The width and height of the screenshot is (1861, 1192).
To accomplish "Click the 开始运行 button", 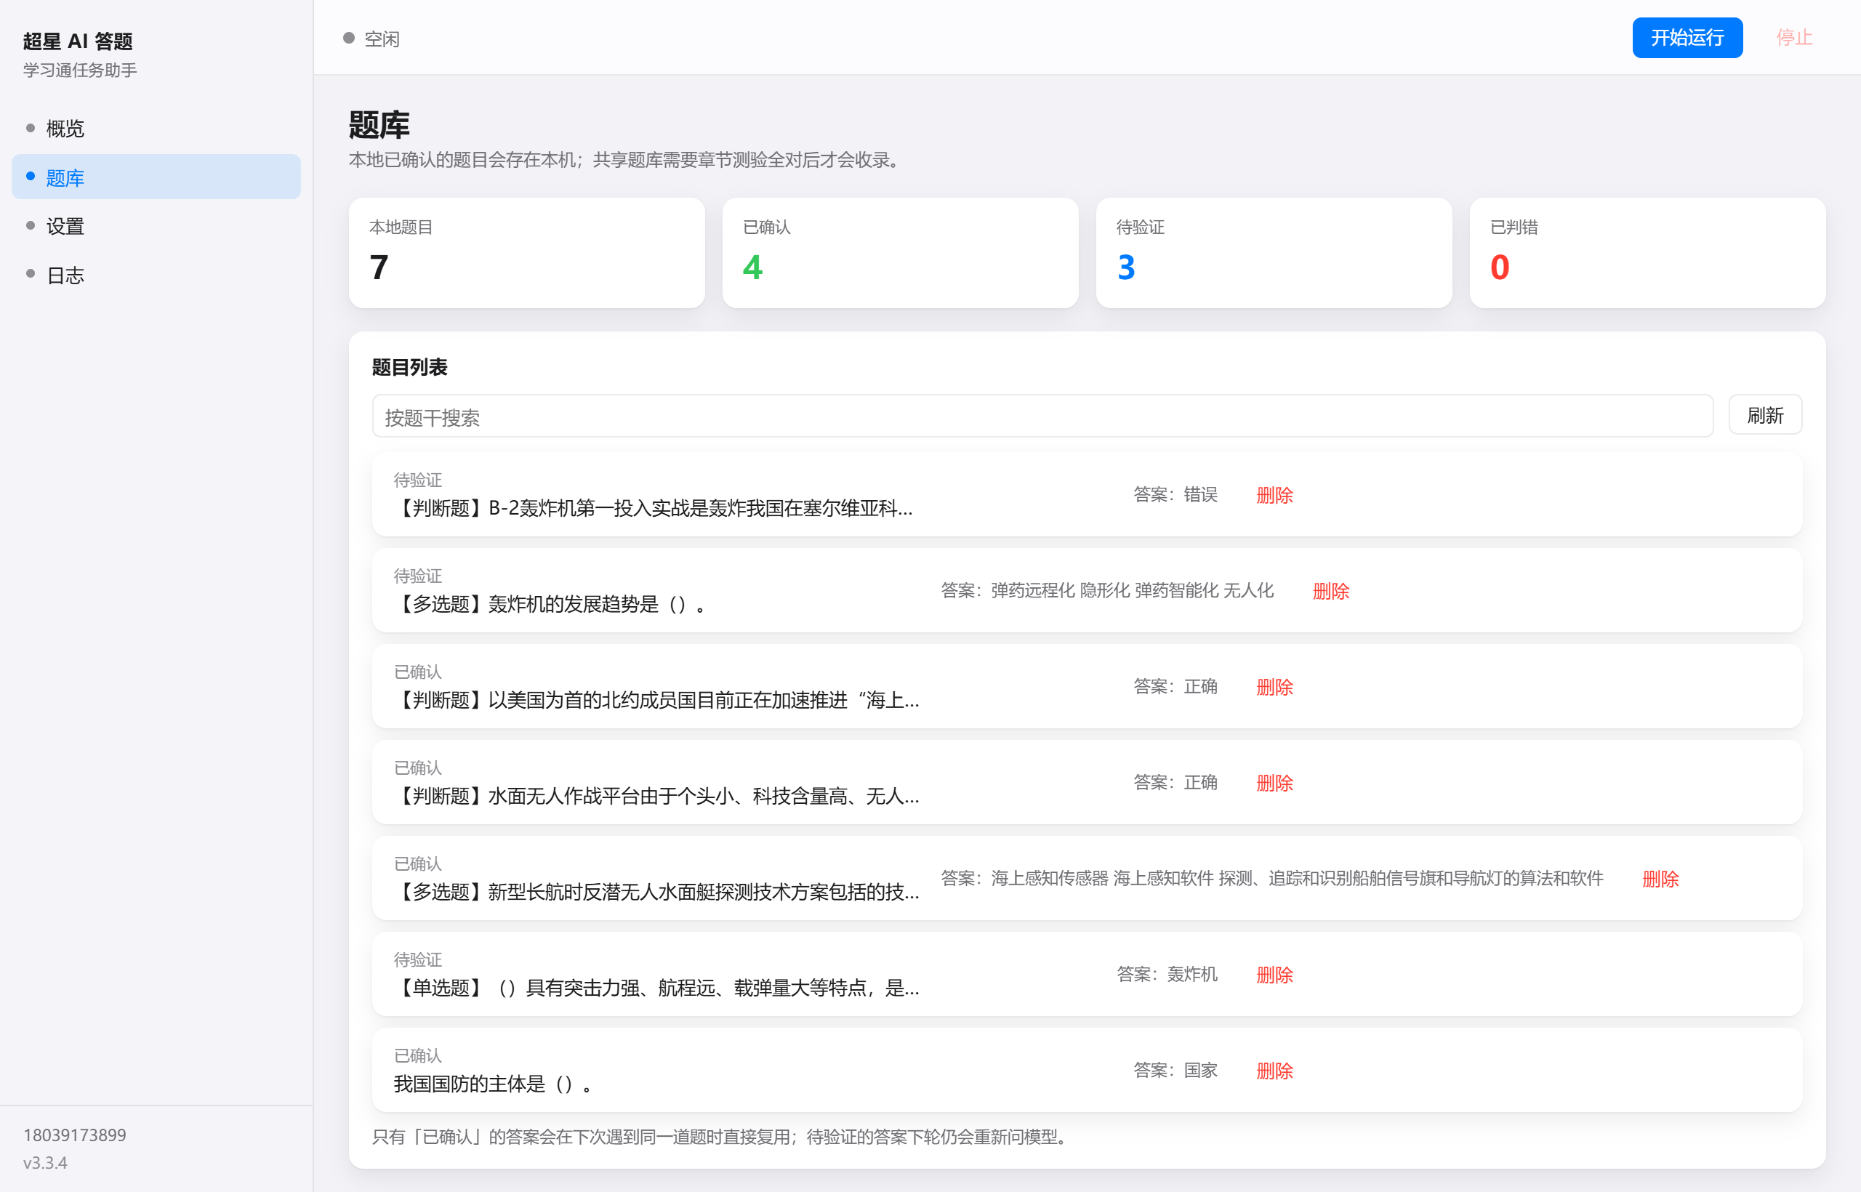I will [1687, 38].
